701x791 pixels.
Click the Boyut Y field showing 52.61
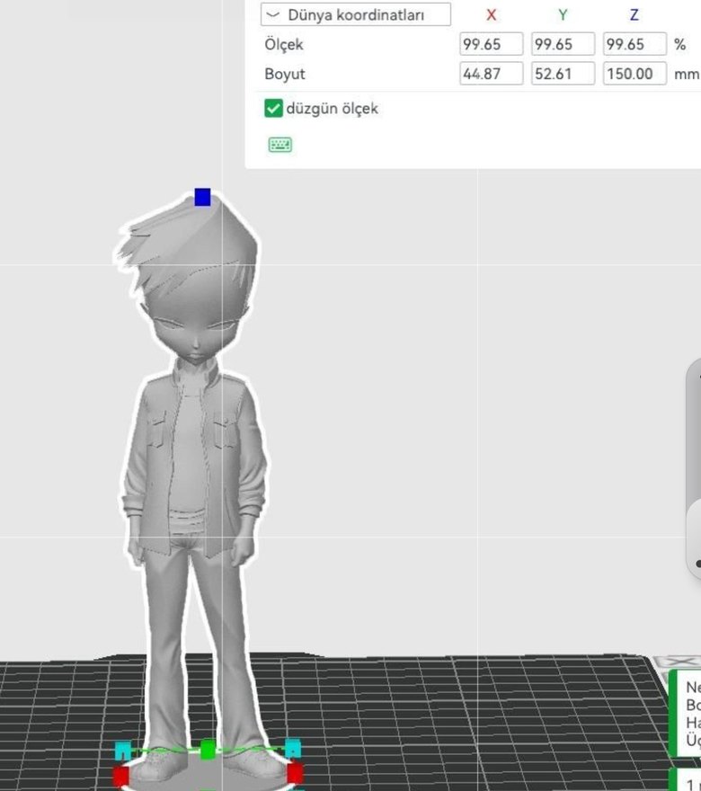[563, 74]
